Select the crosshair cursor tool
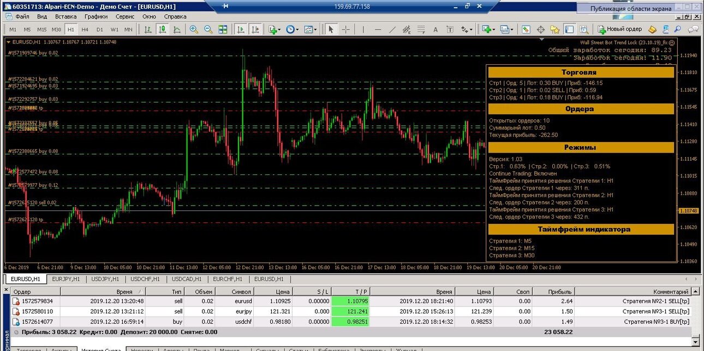The width and height of the screenshot is (704, 351). point(345,29)
